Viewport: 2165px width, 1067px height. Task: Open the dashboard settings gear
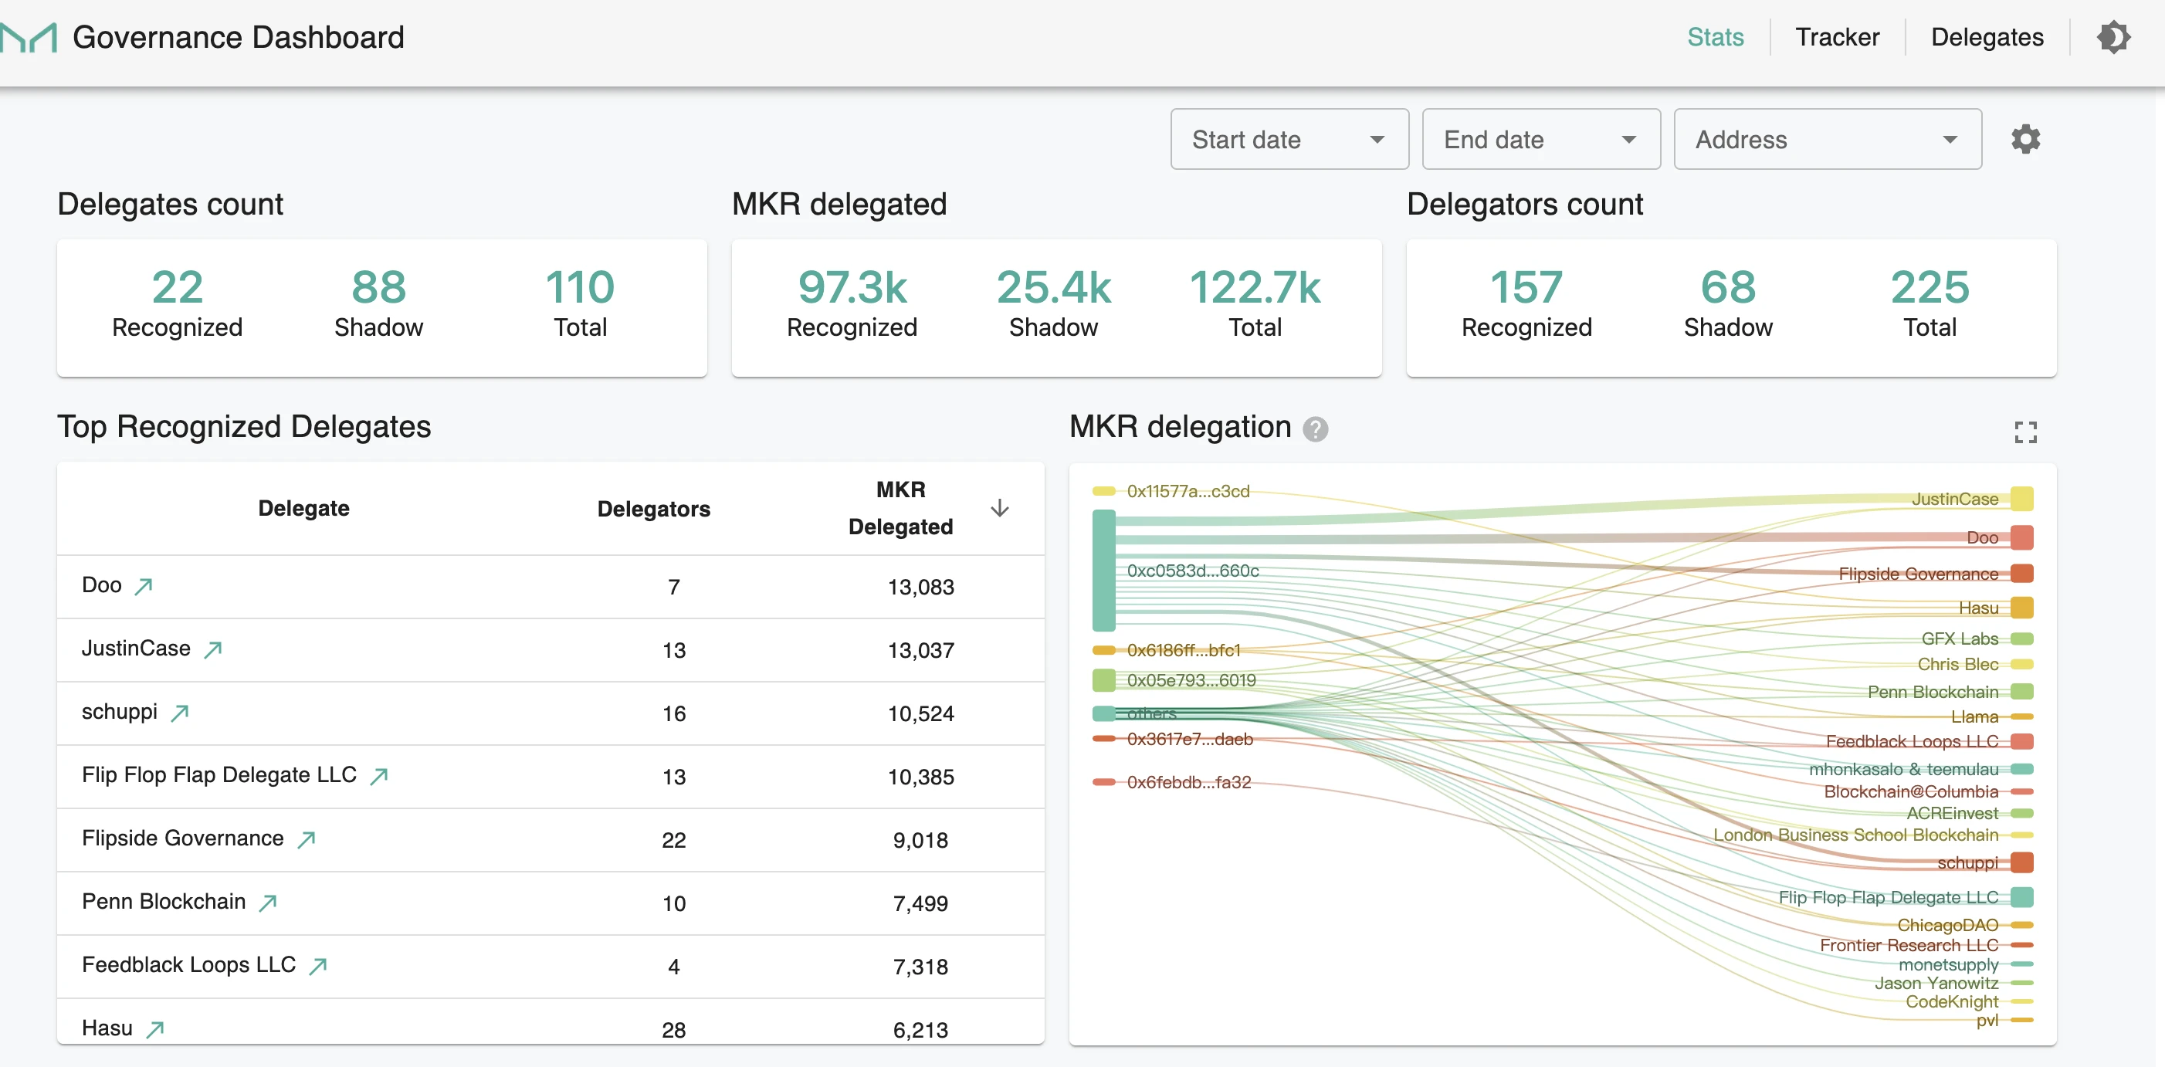tap(2025, 140)
